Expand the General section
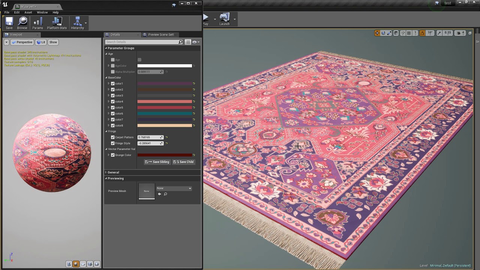Screen dimensions: 480x270 (x=106, y=172)
